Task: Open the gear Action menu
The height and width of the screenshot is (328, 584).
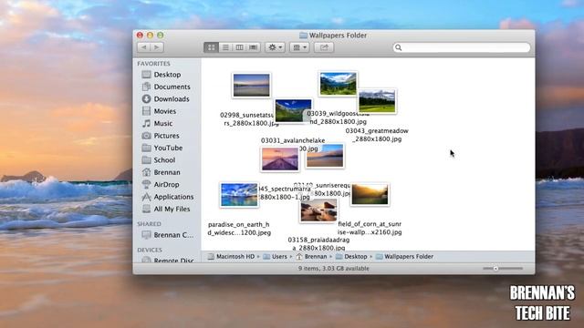Action: click(x=276, y=47)
